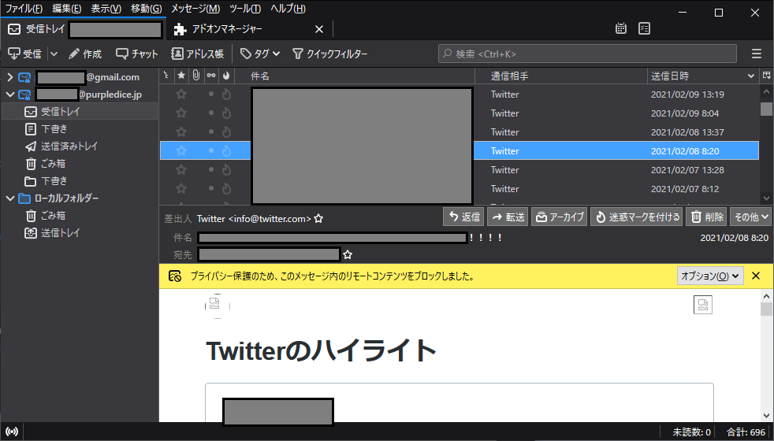Viewport: 774px width, 441px height.
Task: Click the 転送 forward button
Action: click(508, 217)
